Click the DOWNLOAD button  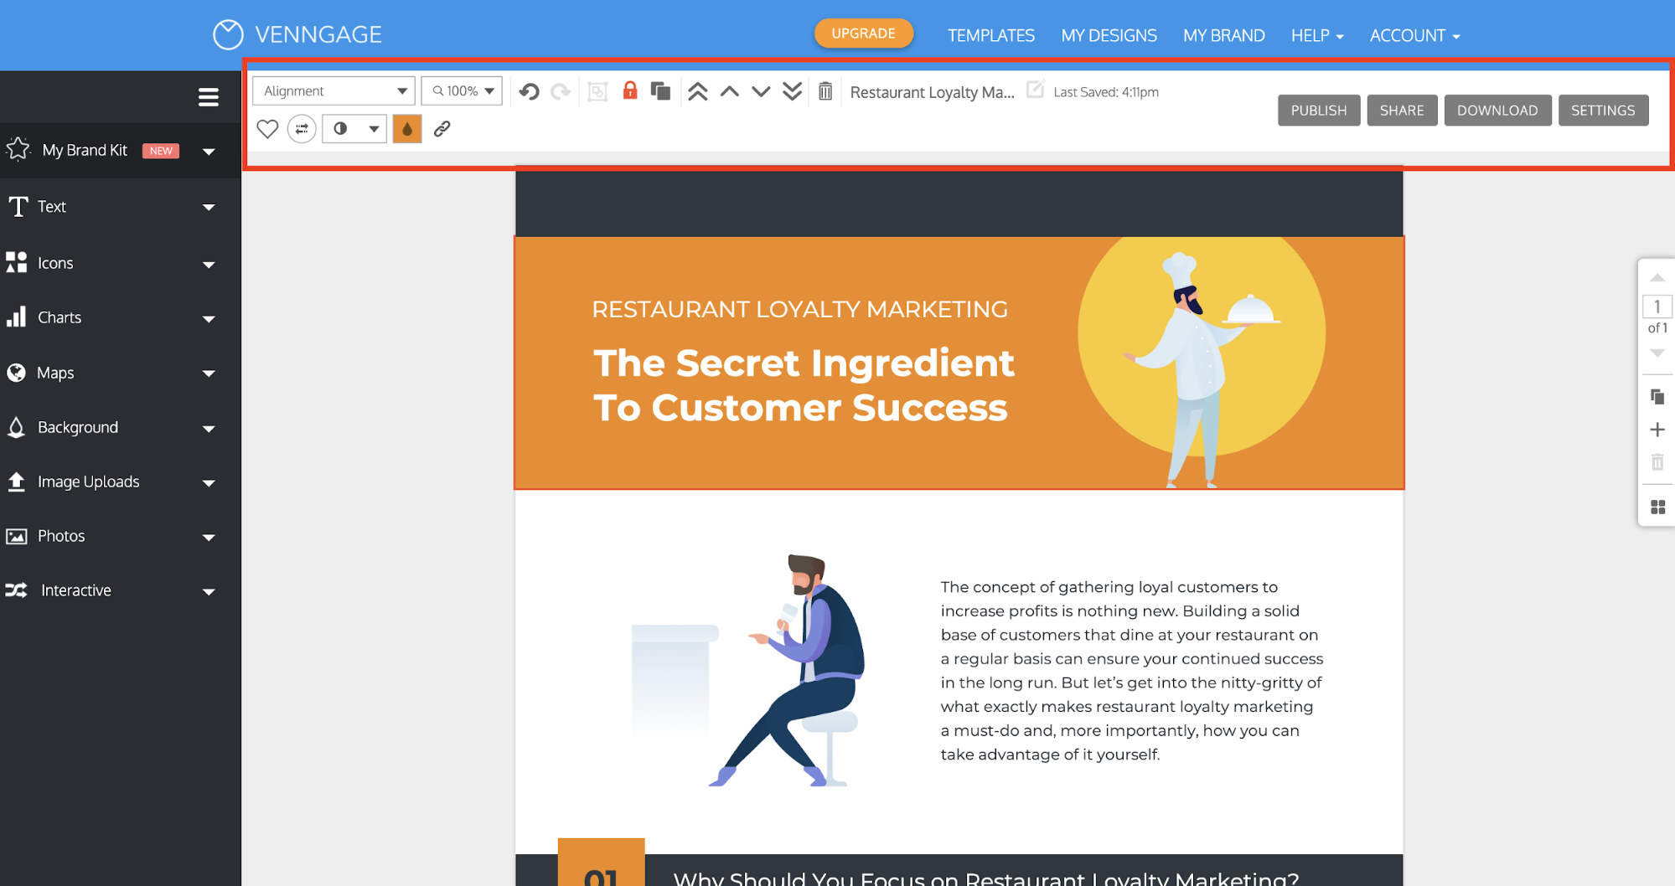click(1497, 111)
